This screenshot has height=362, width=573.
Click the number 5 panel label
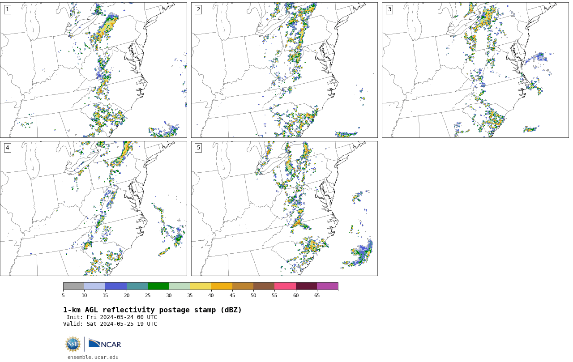(198, 148)
